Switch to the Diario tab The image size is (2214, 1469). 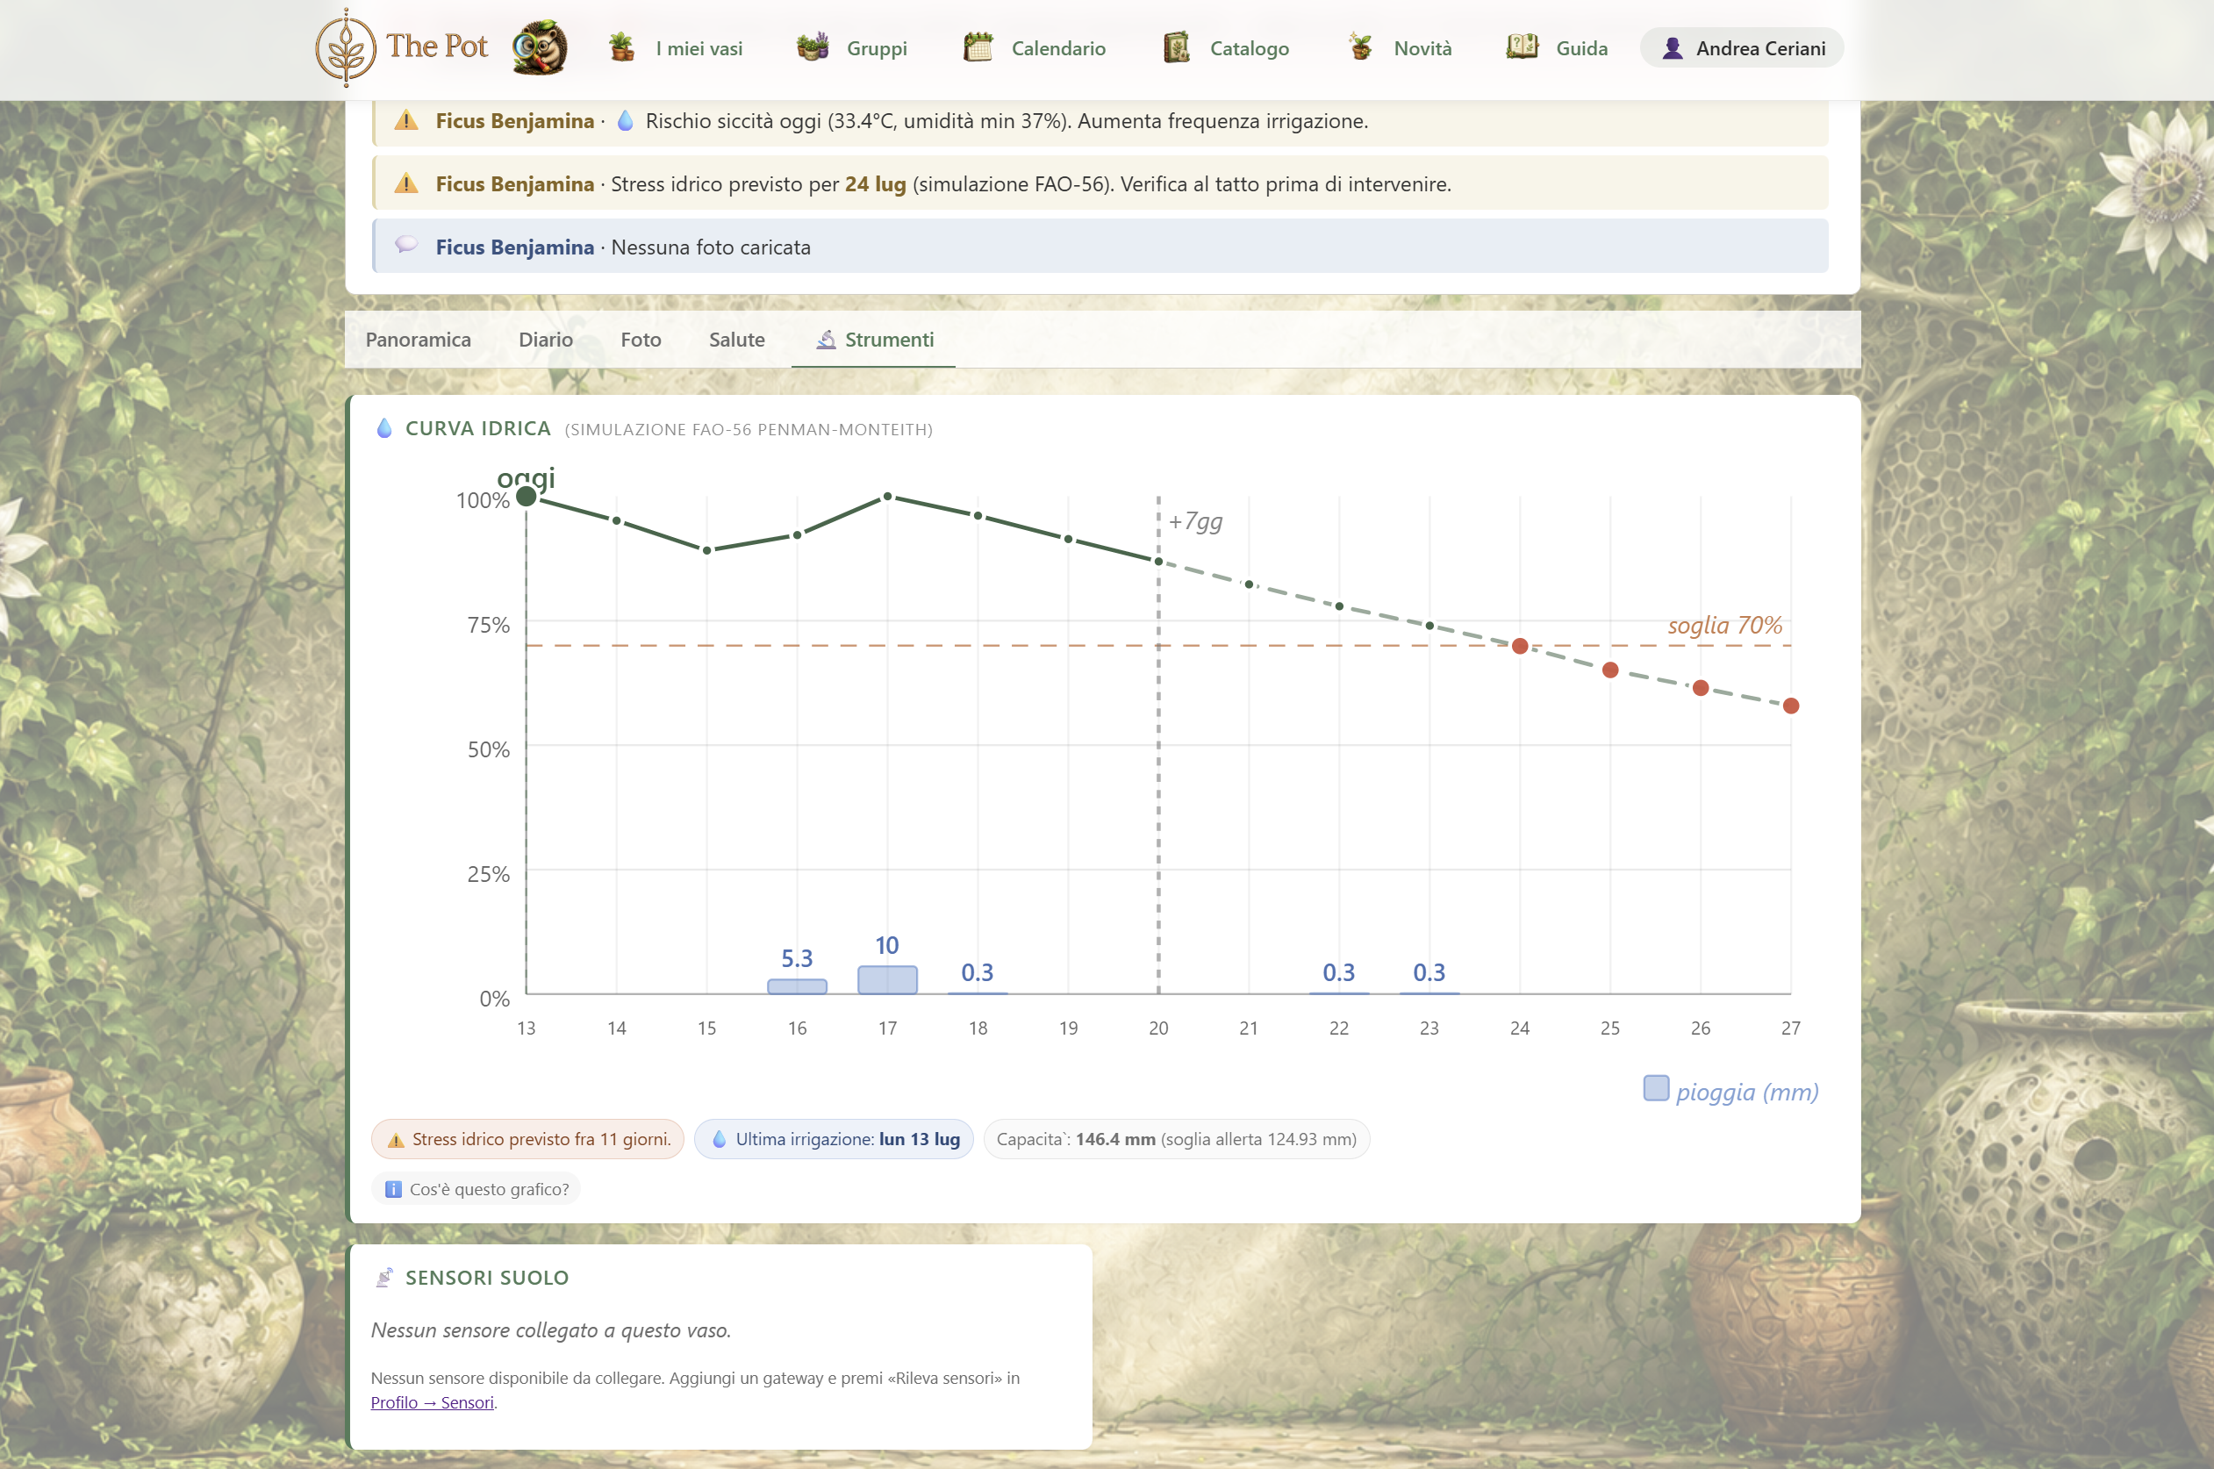tap(545, 339)
